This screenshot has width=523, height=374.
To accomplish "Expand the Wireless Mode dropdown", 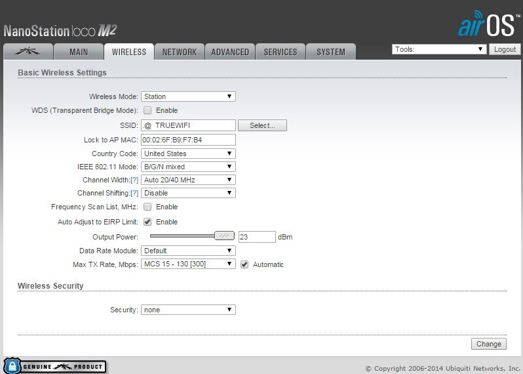I will (x=188, y=96).
